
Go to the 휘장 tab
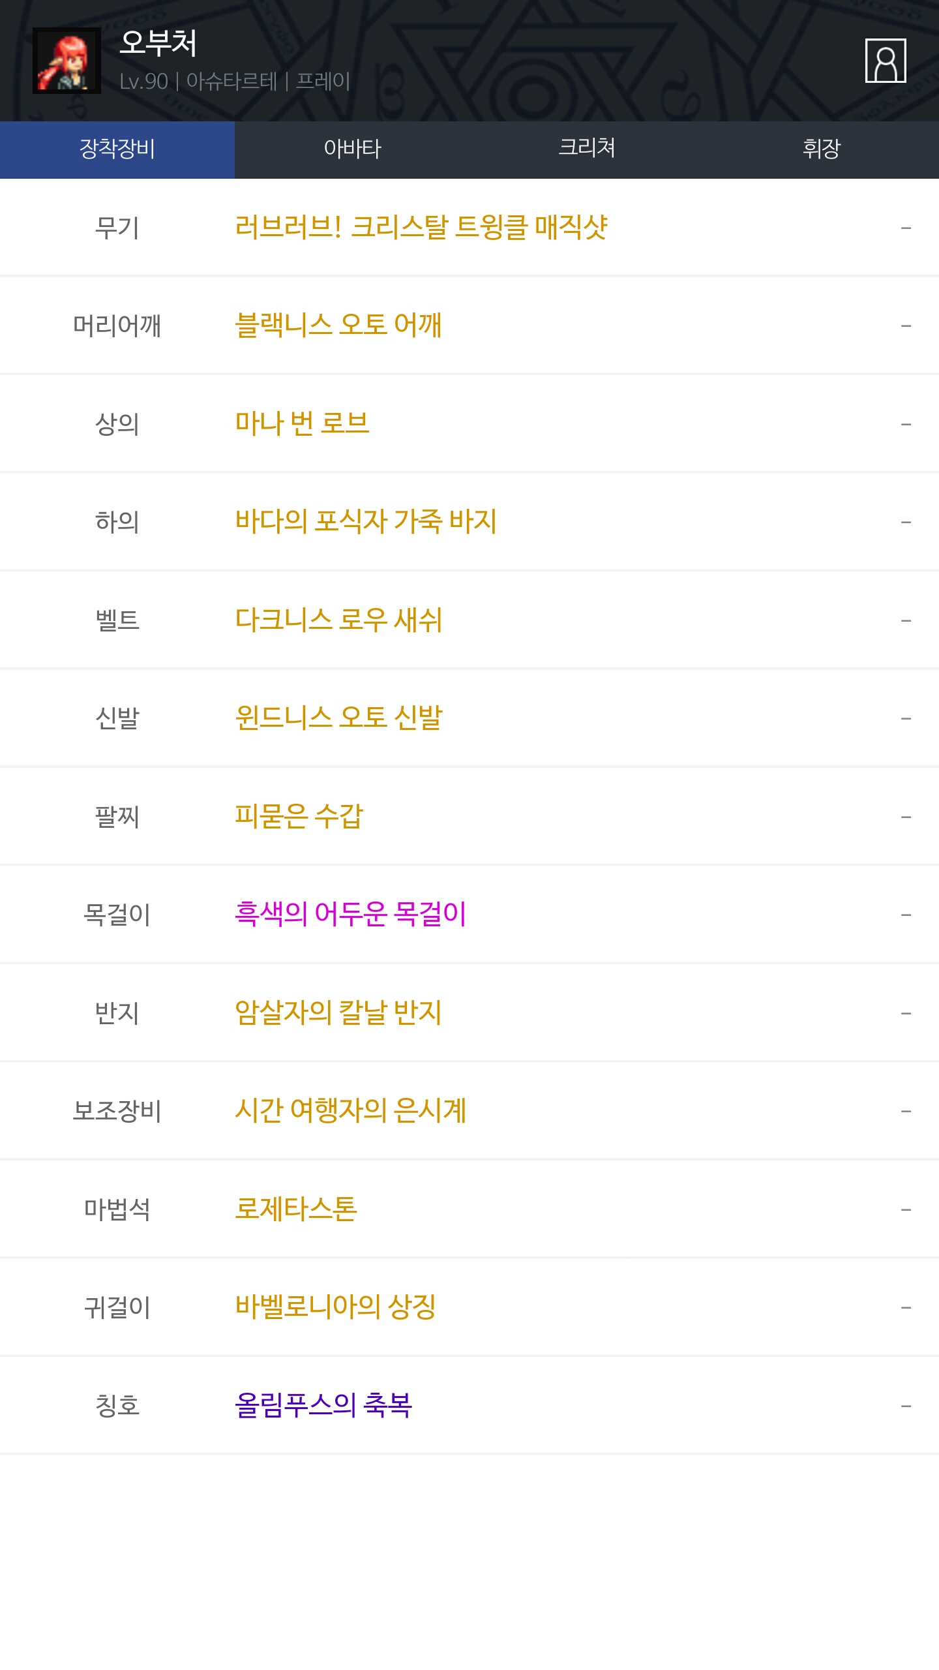(822, 149)
